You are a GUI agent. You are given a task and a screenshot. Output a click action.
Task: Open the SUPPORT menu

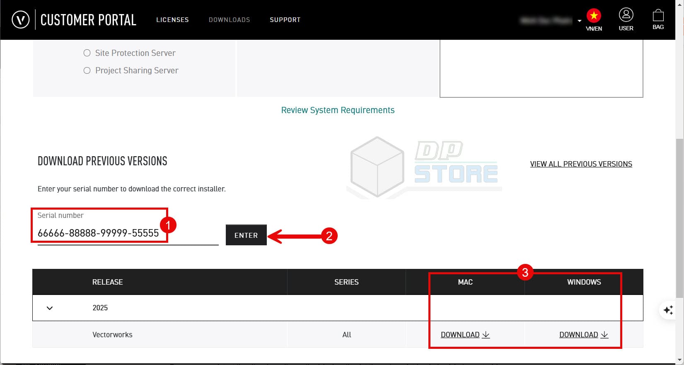point(285,19)
